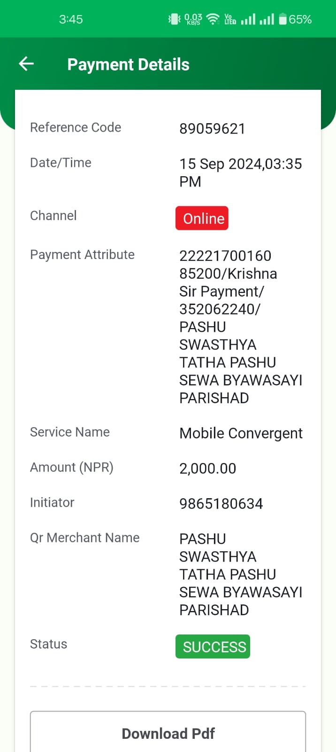Screen dimensions: 336x752
Task: Tap the second signal strength bars icon
Action: [267, 19]
